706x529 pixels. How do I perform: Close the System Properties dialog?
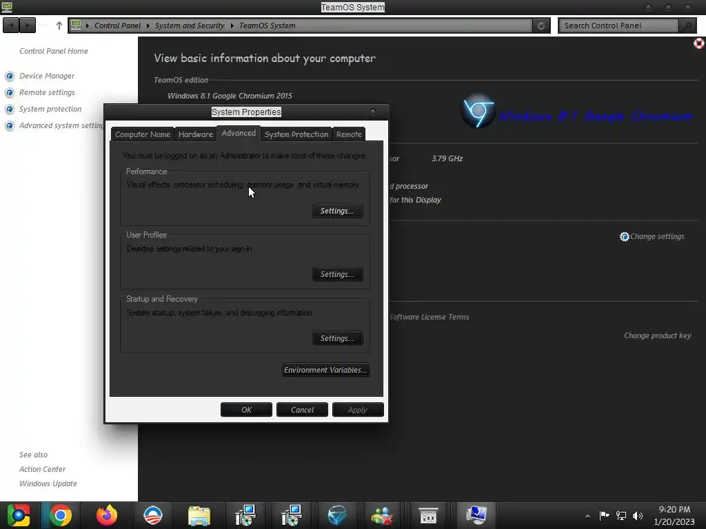[x=372, y=112]
